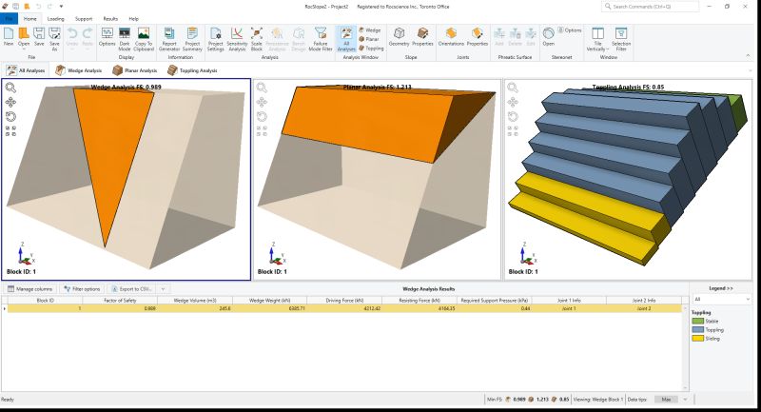The image size is (761, 412).
Task: Open the legend filter combo box showing All
Action: click(721, 300)
